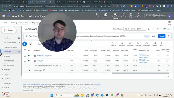
Task: Toggle status dot of AvW_Wein campaign
Action: 29,61
